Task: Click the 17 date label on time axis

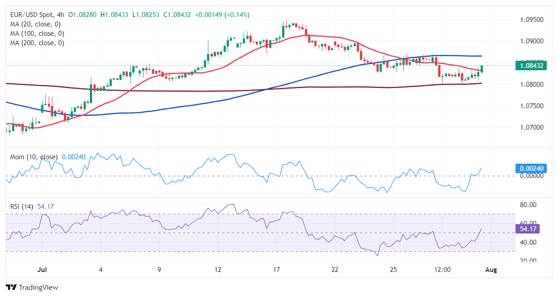Action: click(276, 270)
